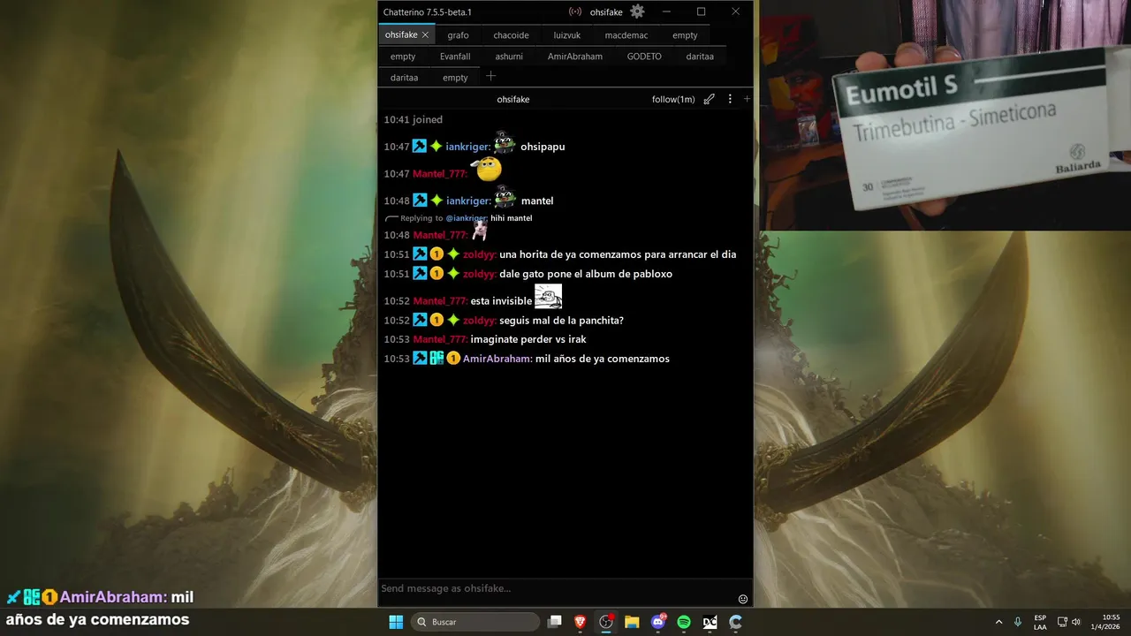The width and height of the screenshot is (1131, 636).
Task: Click username Mantel_777 on the 10:47 message
Action: coord(440,174)
